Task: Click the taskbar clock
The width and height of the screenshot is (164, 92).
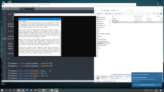Action: pyautogui.click(x=156, y=90)
